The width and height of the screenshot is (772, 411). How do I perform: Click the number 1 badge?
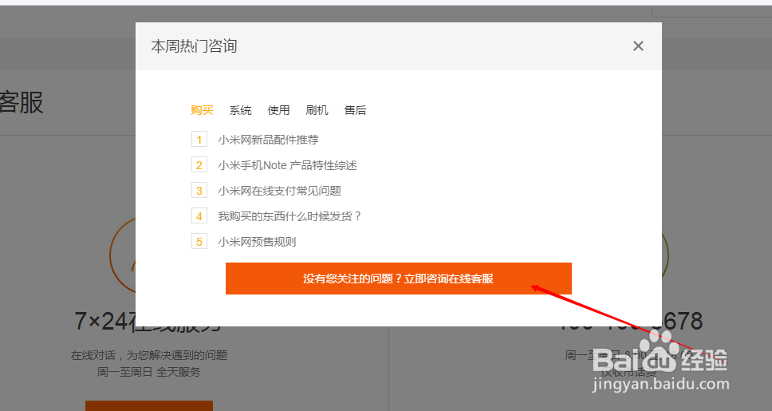pos(199,140)
